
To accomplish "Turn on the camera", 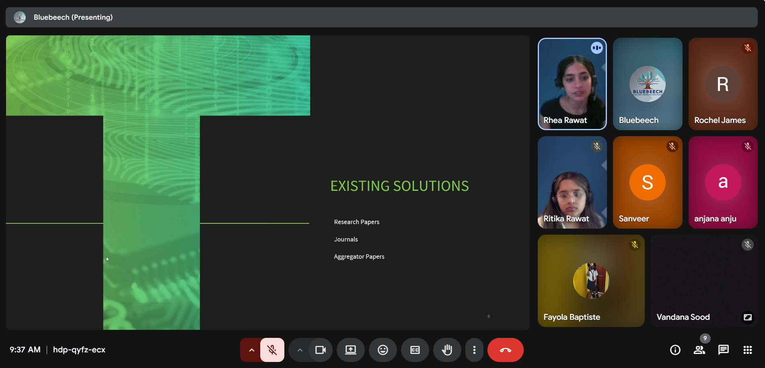I will tap(321, 350).
